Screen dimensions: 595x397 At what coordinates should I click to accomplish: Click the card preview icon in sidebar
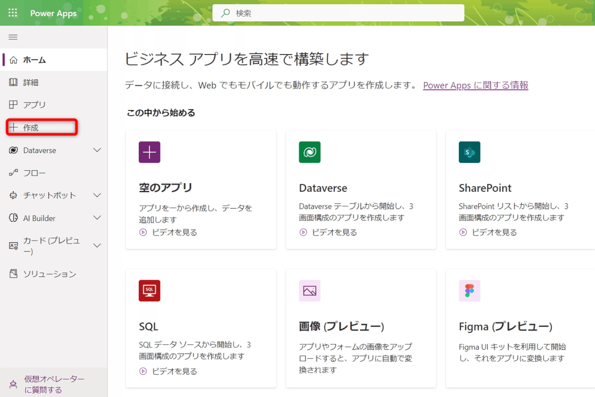tap(13, 245)
